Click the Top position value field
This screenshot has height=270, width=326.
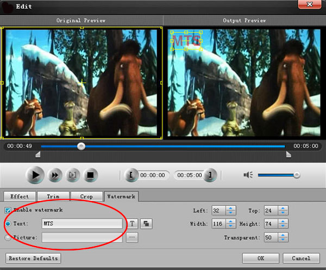click(271, 210)
